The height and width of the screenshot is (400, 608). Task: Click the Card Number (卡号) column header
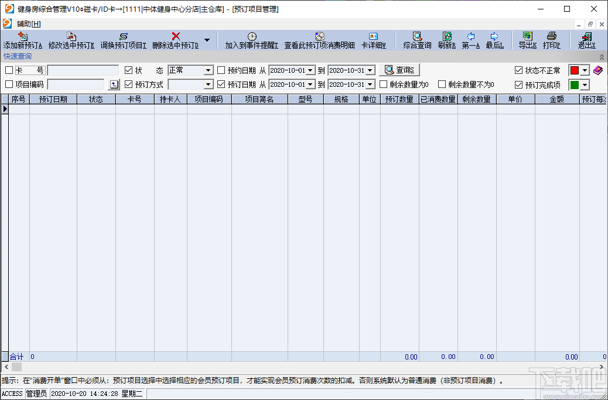[135, 100]
